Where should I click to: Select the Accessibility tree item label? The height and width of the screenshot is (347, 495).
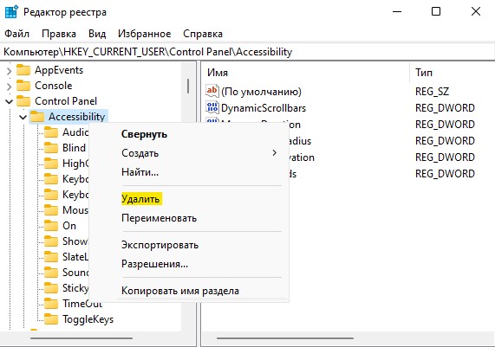coord(76,117)
